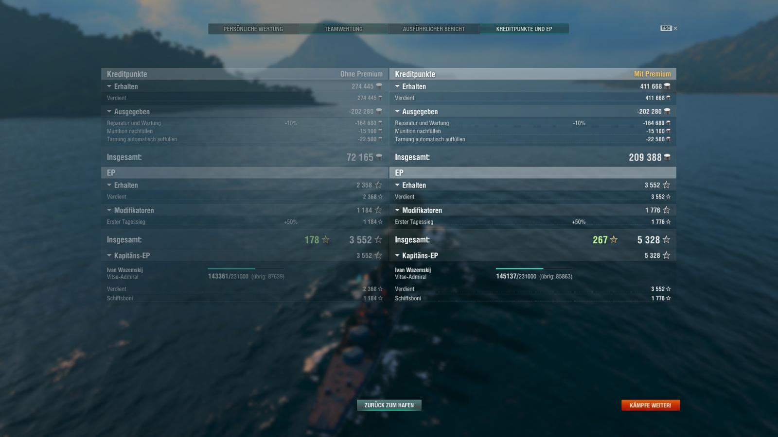Click the gold star beside 267 bonus XP
Image resolution: width=778 pixels, height=437 pixels.
click(614, 239)
